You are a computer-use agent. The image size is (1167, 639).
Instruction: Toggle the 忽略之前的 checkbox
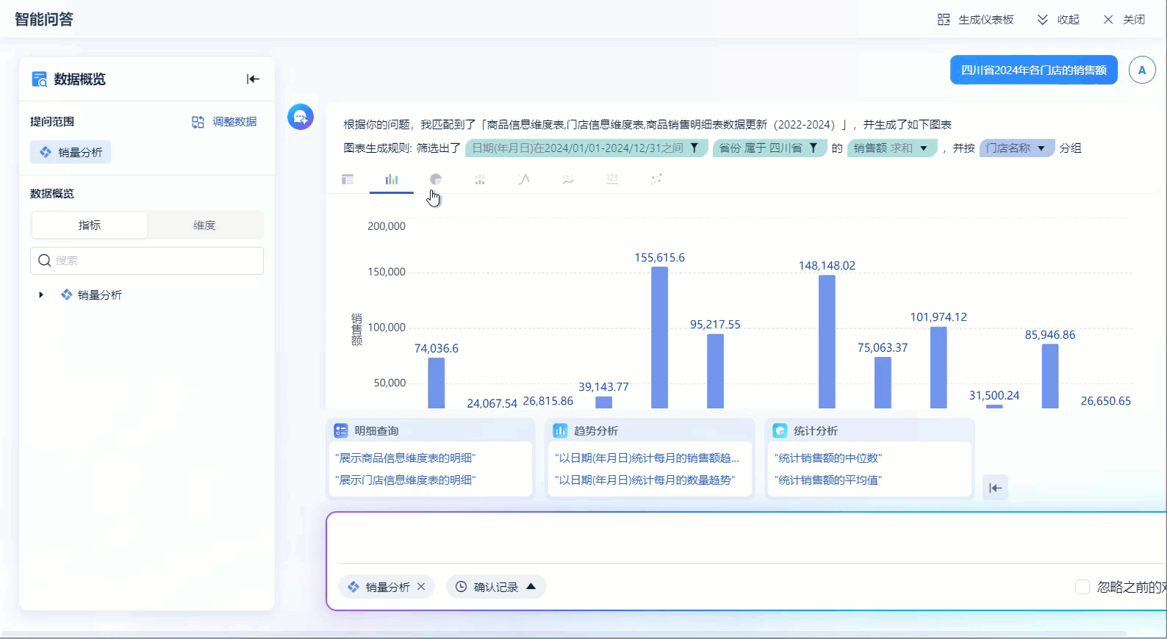(x=1082, y=587)
